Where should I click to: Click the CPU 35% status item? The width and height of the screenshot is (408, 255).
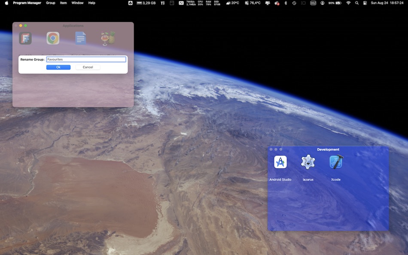pos(200,3)
